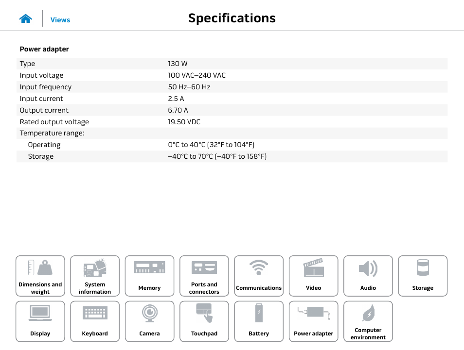This screenshot has height=350, width=464.
Task: Select the 6.70 A output current value
Action: 178,110
